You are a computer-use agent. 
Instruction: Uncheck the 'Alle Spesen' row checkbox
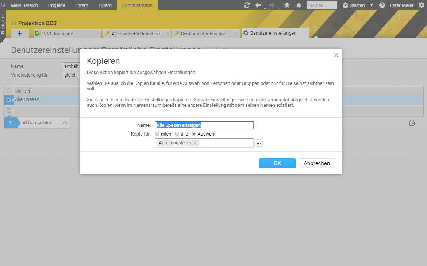tap(9, 100)
